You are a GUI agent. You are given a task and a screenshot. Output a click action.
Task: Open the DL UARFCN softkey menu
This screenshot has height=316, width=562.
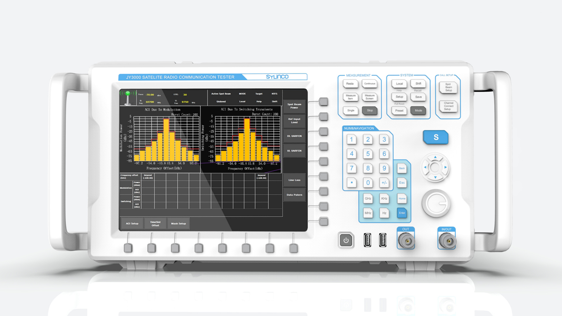(x=294, y=136)
